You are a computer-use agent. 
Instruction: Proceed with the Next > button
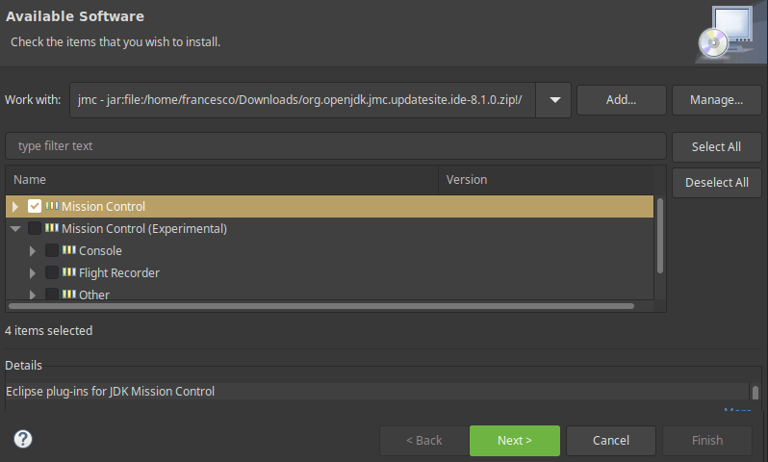(x=514, y=441)
